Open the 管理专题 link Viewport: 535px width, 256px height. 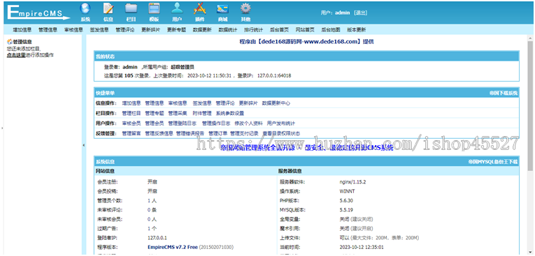[155, 113]
